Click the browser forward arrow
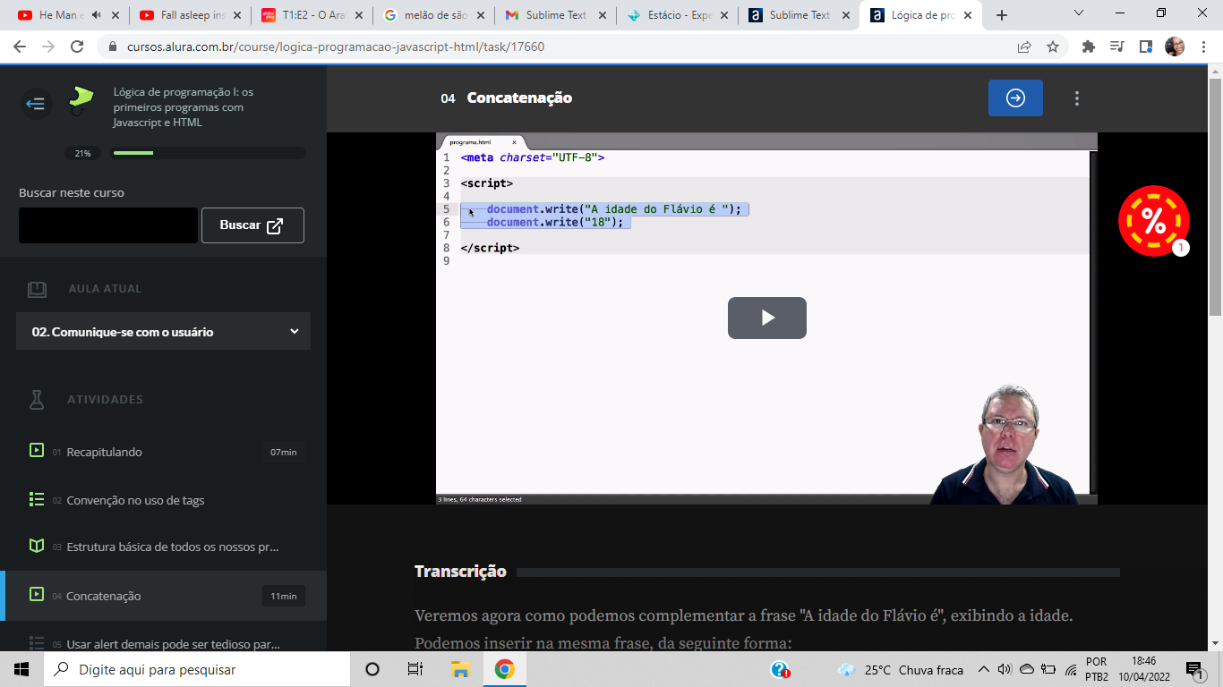 coord(48,47)
